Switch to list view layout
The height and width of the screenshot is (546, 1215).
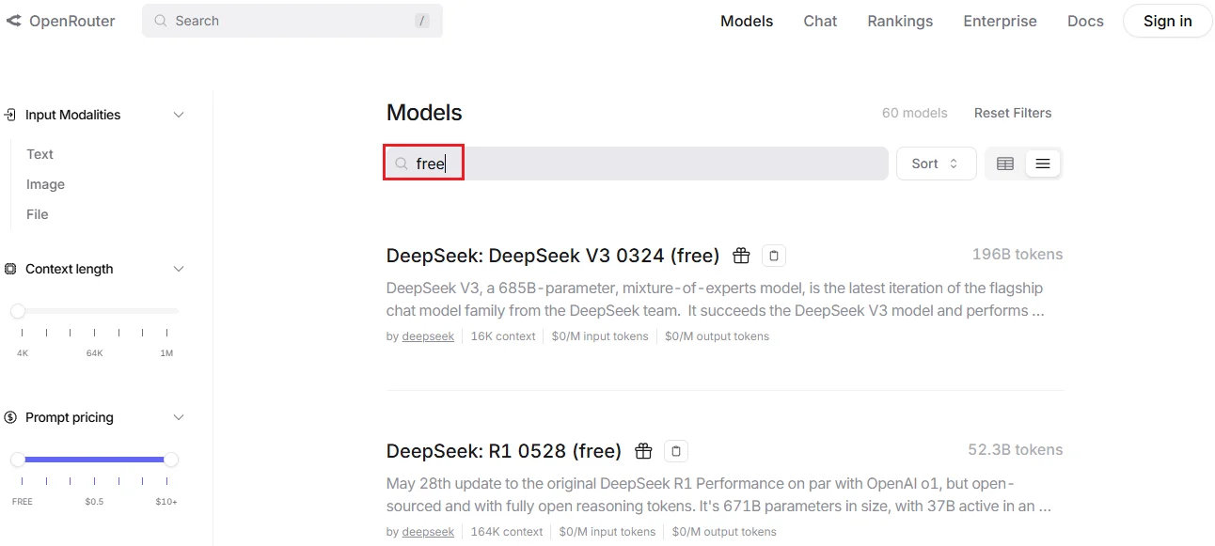point(1043,164)
